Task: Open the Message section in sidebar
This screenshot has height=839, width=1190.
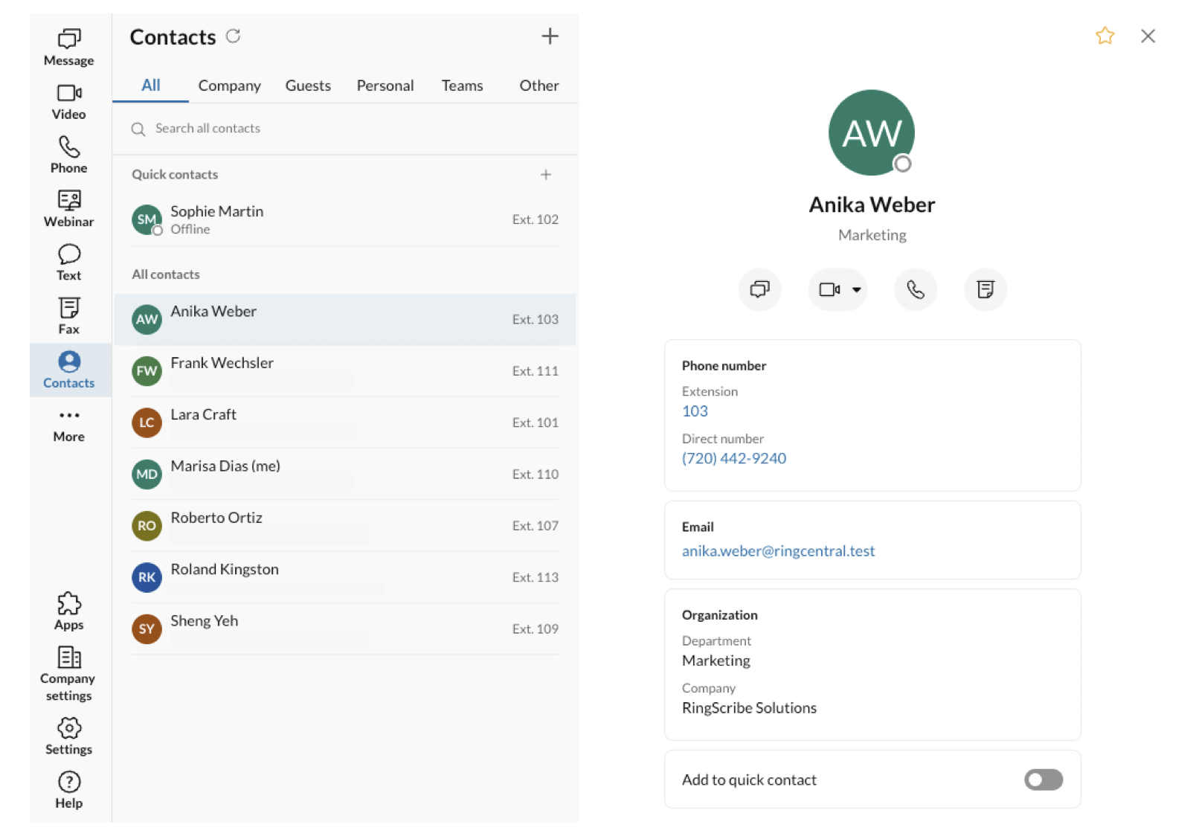Action: pyautogui.click(x=68, y=47)
